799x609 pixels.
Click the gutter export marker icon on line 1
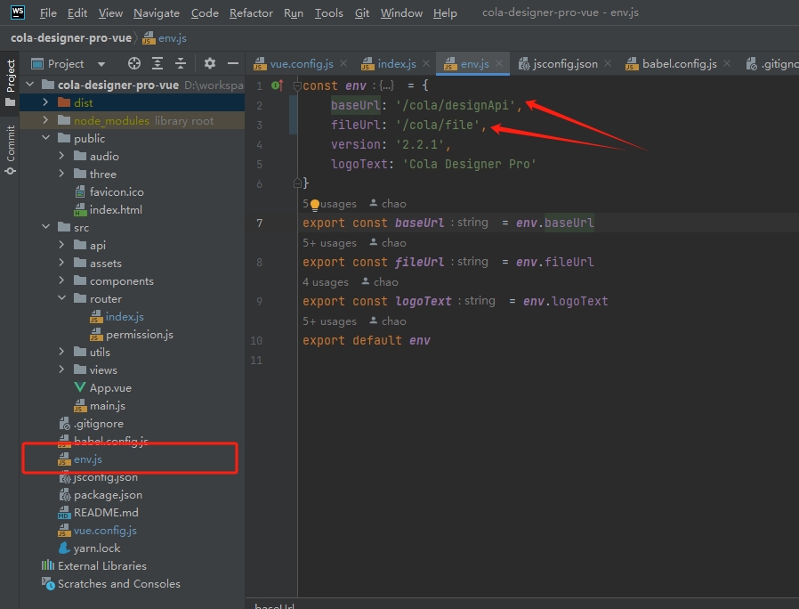coord(276,85)
